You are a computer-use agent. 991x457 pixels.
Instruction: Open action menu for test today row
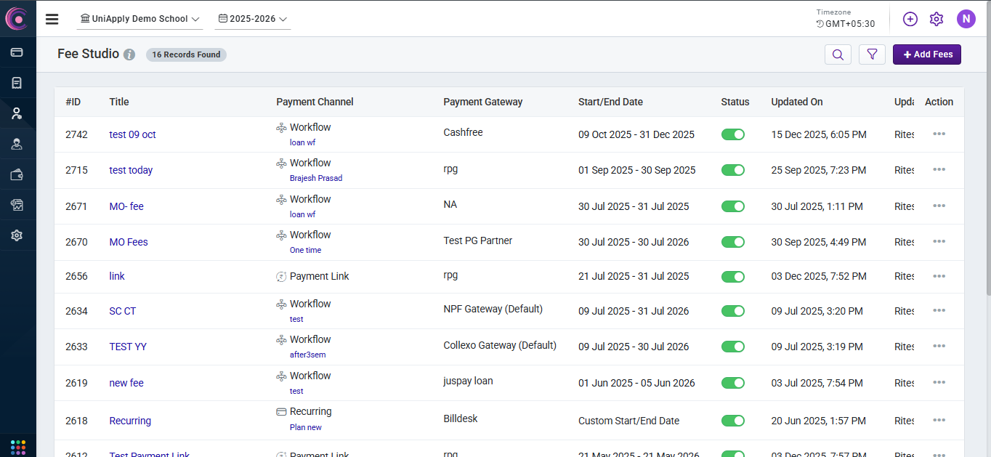coord(939,170)
